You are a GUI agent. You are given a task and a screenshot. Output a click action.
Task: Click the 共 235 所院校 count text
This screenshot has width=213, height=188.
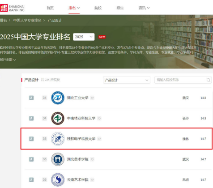[x=51, y=80]
